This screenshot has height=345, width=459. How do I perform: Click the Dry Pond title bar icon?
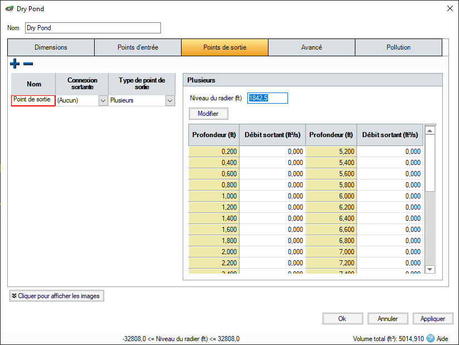point(9,8)
